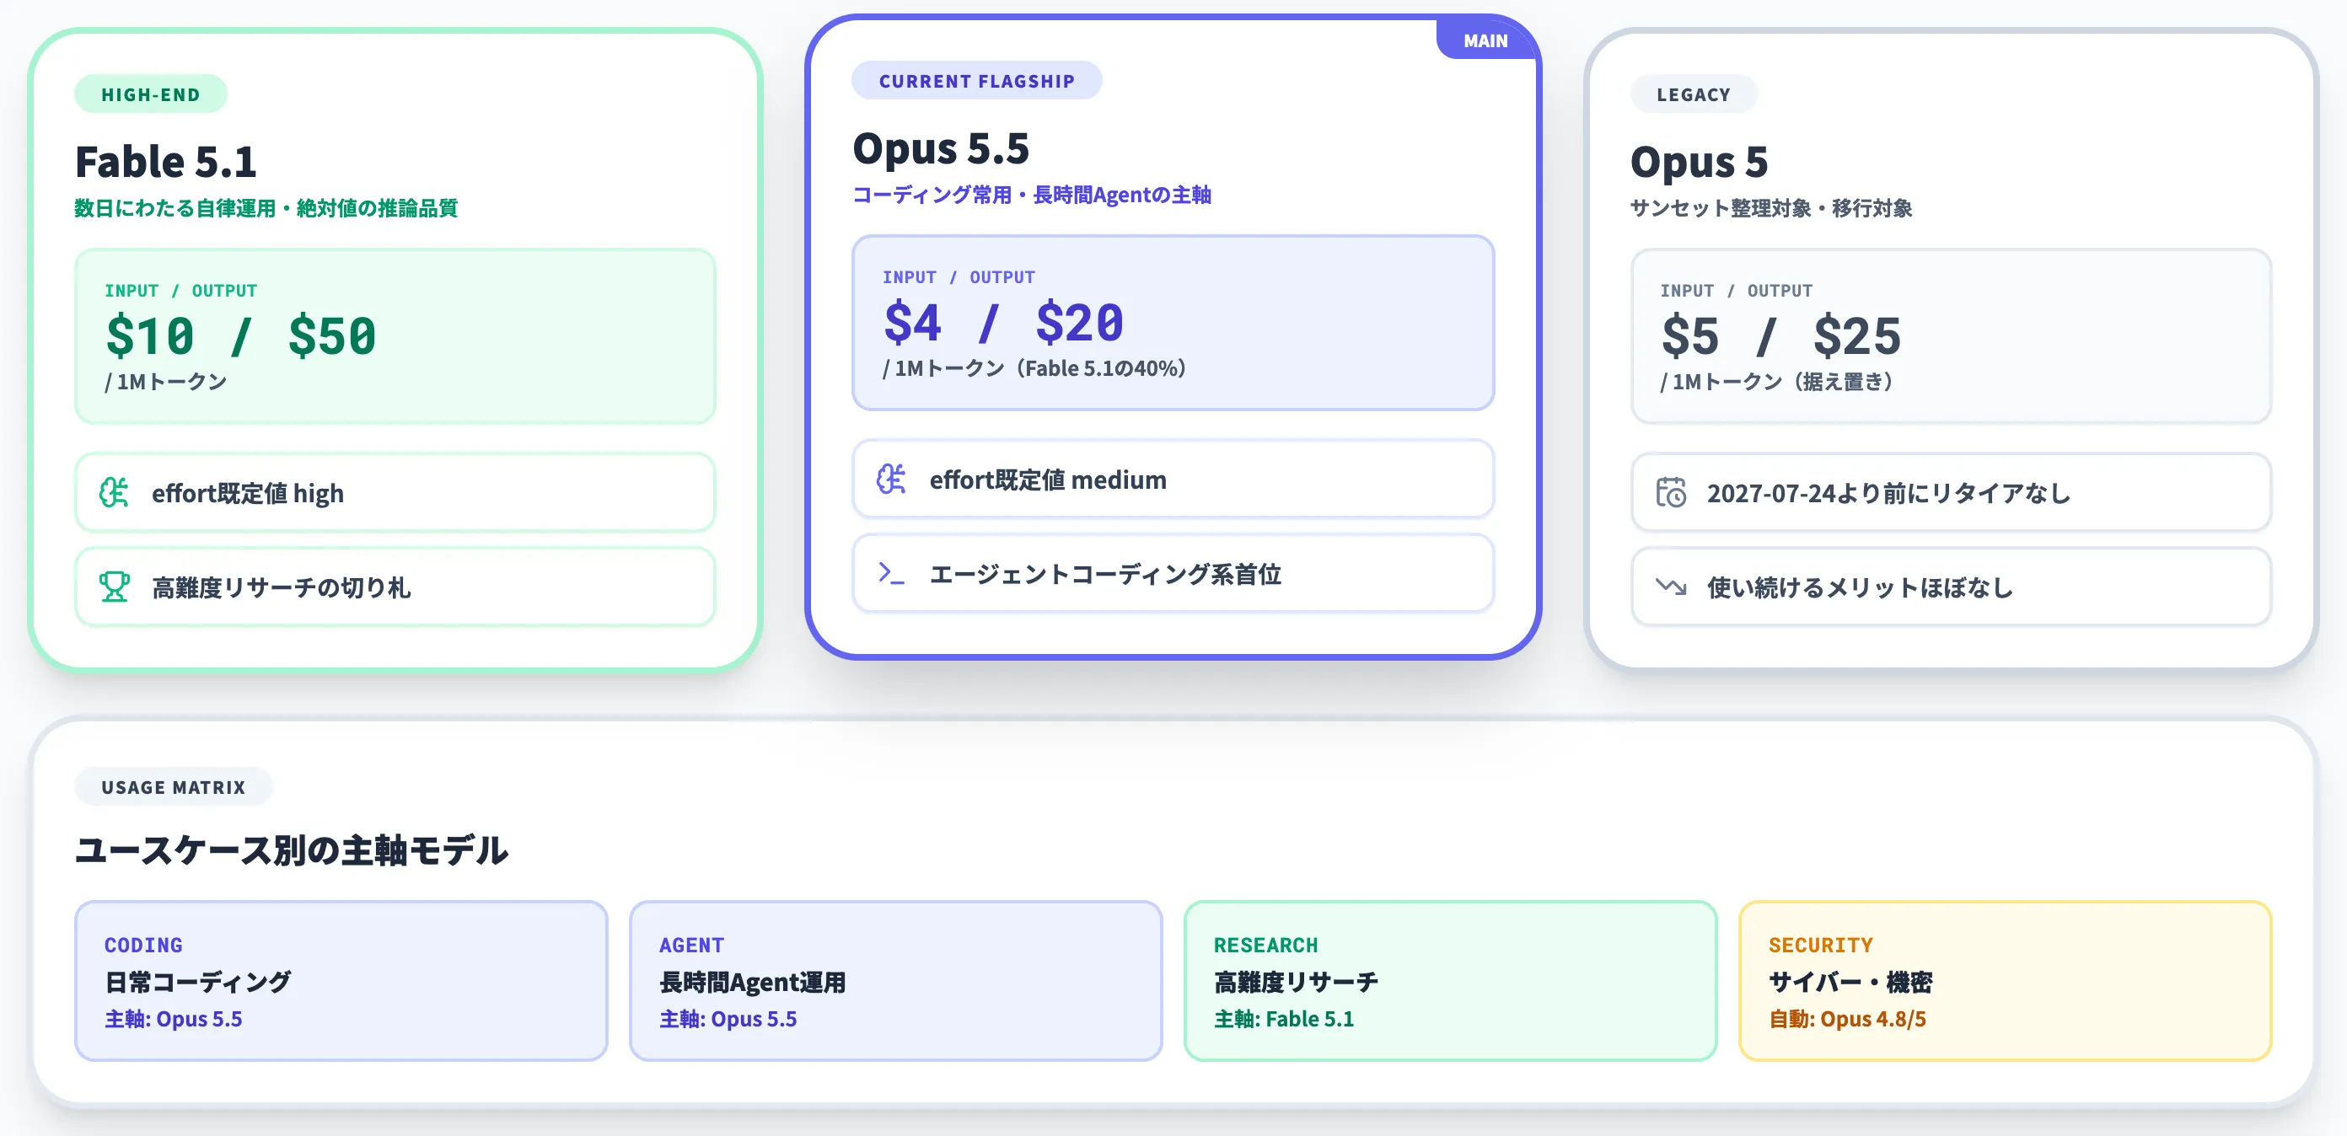Click the CURRENT FLAGSHIP tag
This screenshot has width=2347, height=1136.
[x=977, y=80]
